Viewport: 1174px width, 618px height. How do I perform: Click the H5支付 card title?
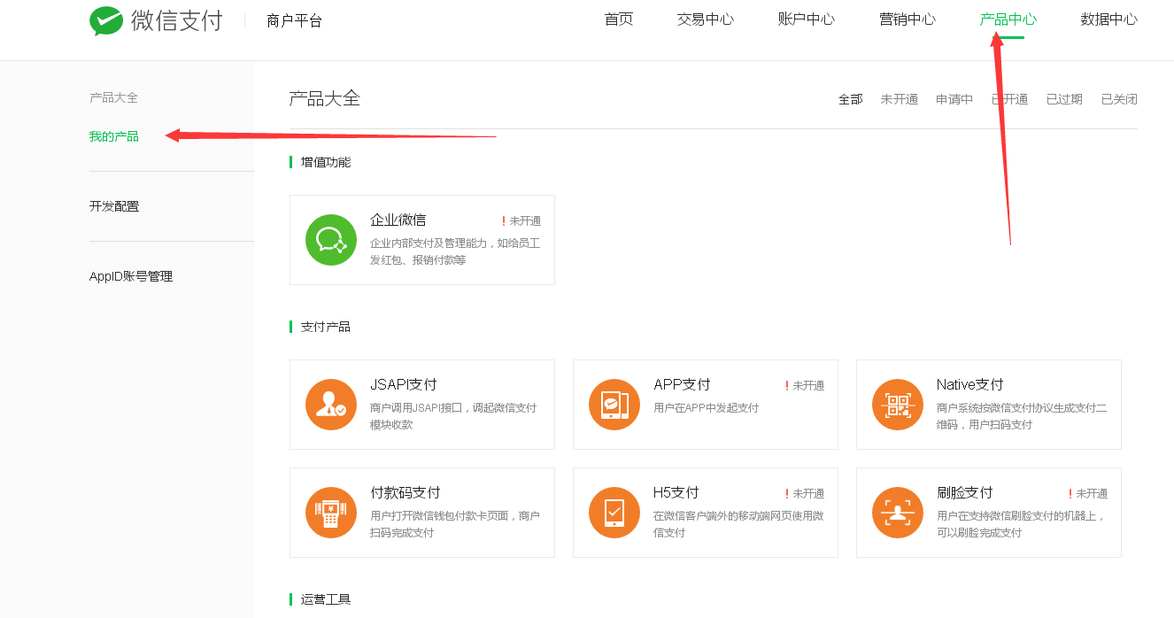[x=676, y=492]
